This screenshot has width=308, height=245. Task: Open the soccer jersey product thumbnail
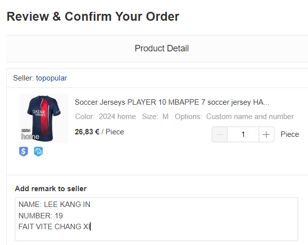click(x=43, y=119)
